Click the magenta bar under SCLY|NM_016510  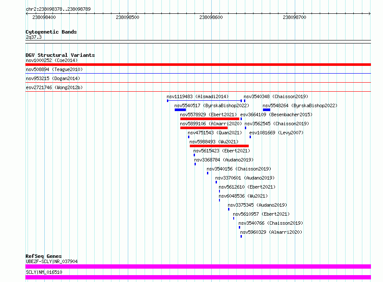click(x=198, y=277)
